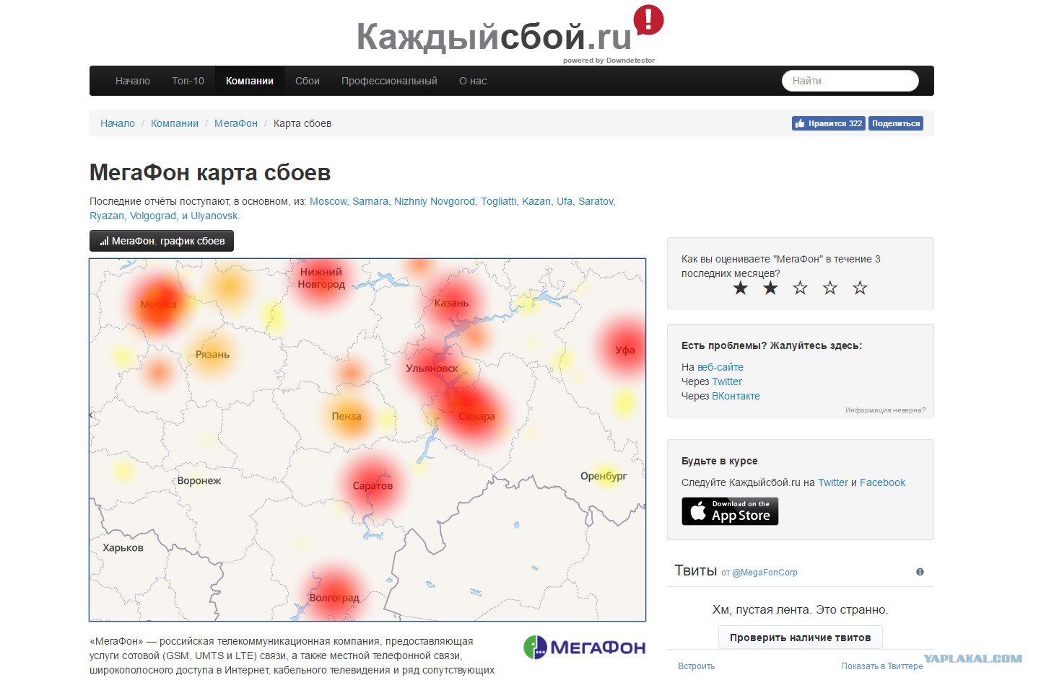The width and height of the screenshot is (1041, 680).
Task: Rate МегаФон three stars
Action: point(800,288)
